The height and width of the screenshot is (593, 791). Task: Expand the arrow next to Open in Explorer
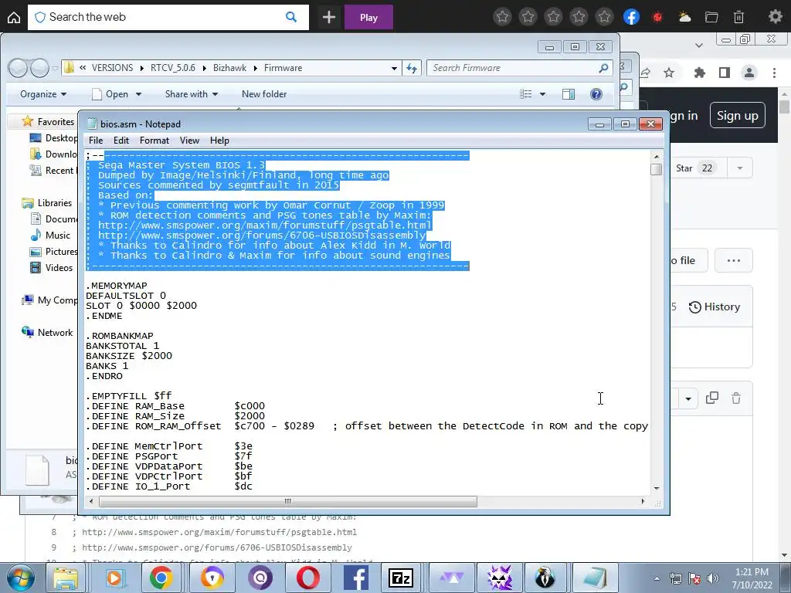point(139,94)
